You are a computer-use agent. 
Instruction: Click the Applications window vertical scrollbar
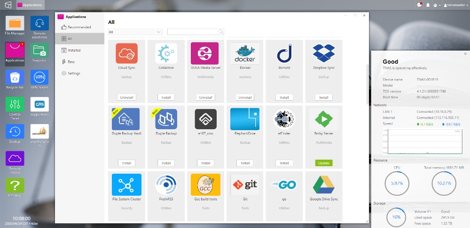coord(368,84)
